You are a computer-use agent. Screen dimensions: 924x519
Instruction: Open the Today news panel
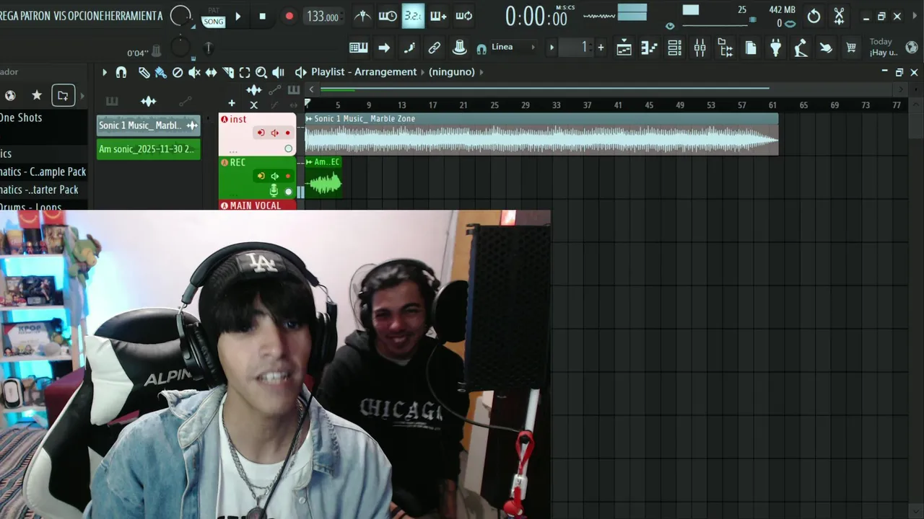click(884, 47)
